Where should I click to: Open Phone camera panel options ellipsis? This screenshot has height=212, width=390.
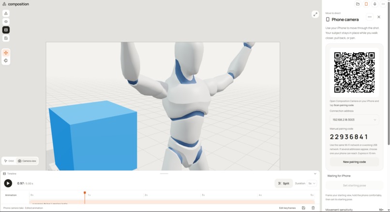[370, 17]
